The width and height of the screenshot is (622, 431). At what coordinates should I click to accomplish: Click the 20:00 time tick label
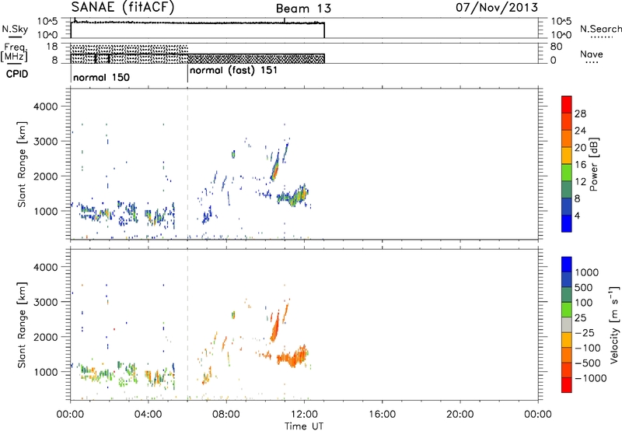click(460, 415)
